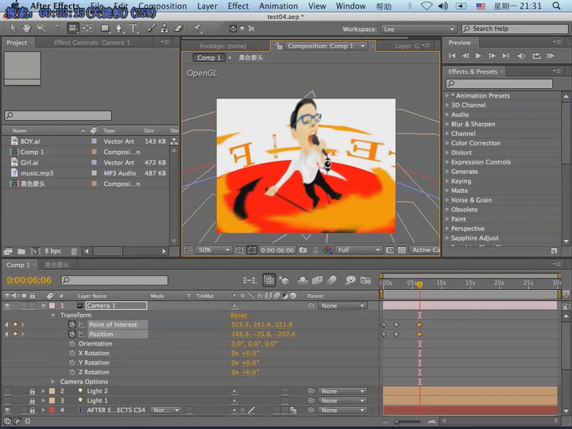Toggle lock on Light 1 layer
The width and height of the screenshot is (572, 429).
coord(32,400)
